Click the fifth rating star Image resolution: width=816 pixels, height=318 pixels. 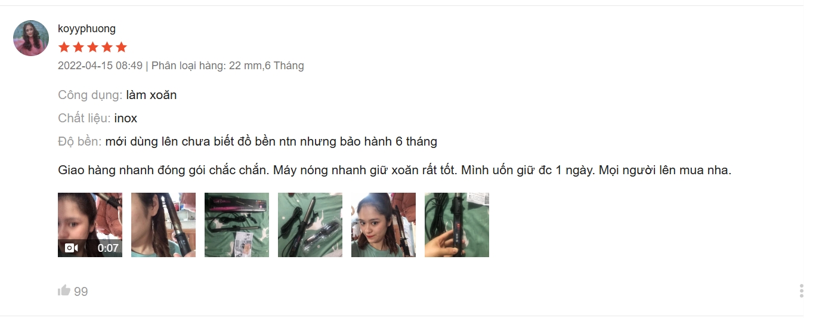click(121, 47)
